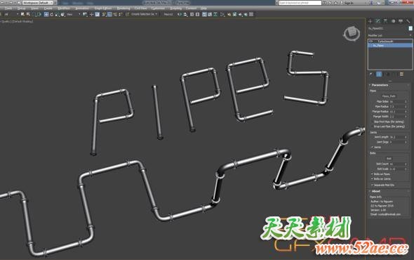Open reference coordinate View dropdown

pyautogui.click(x=73, y=14)
